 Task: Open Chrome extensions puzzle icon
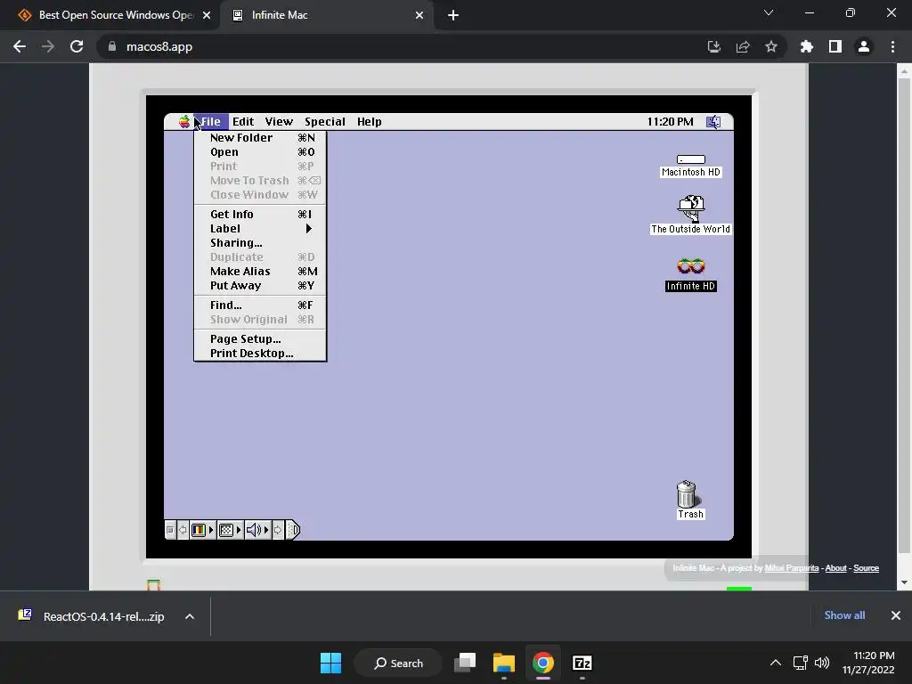click(x=806, y=46)
